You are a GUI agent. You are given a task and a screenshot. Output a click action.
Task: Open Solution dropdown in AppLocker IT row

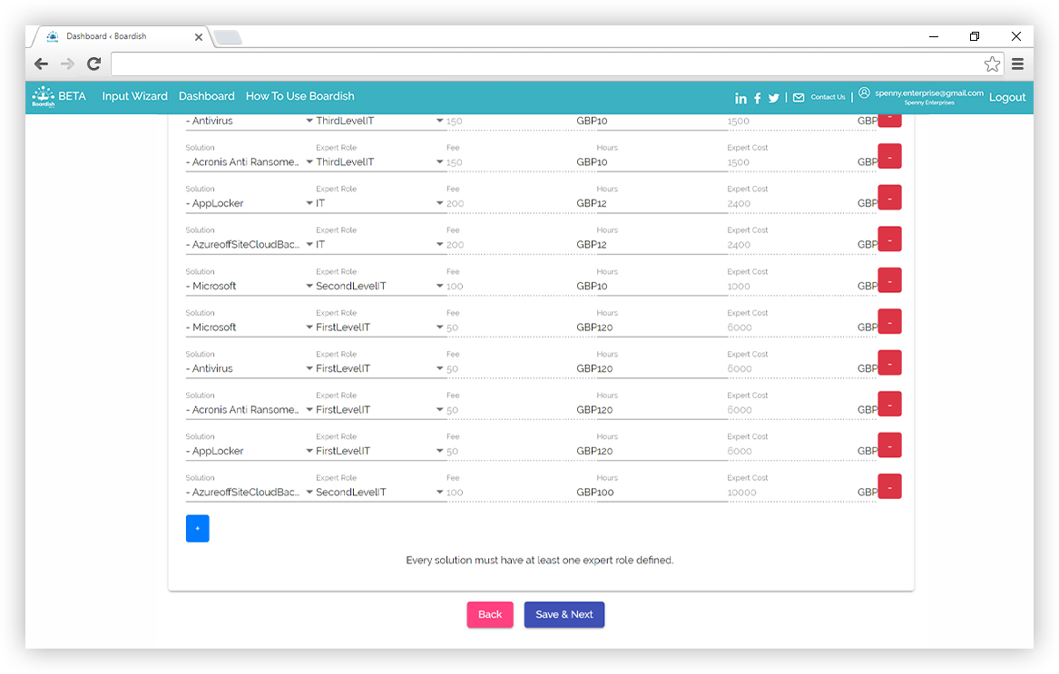coord(250,203)
